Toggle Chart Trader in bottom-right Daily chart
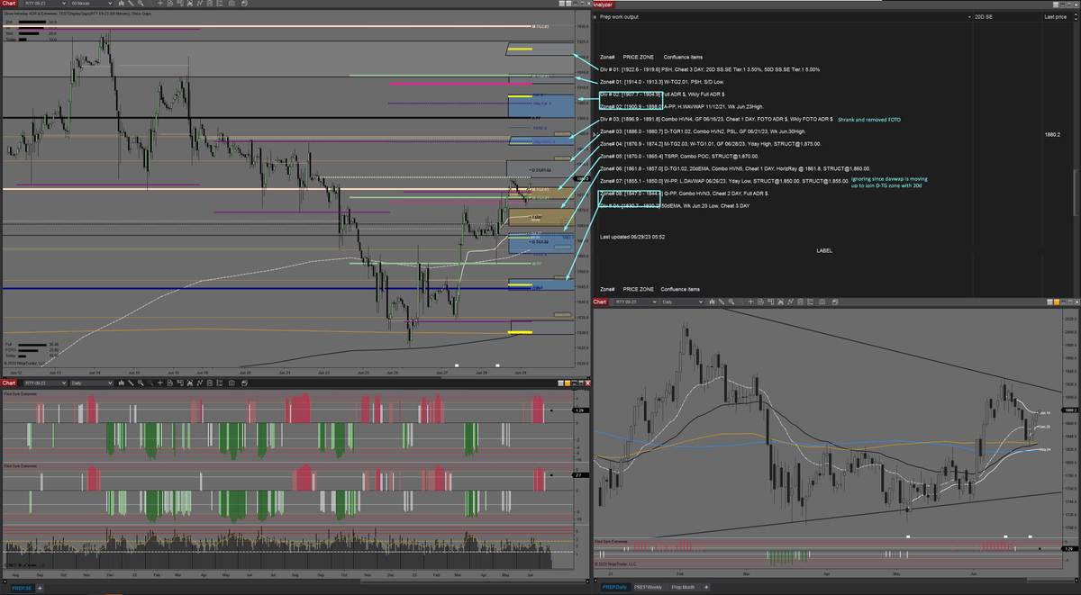 (x=770, y=302)
